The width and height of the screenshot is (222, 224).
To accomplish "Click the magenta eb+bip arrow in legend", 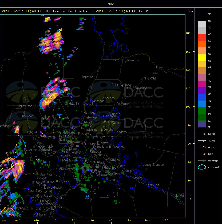I will pos(202,161).
